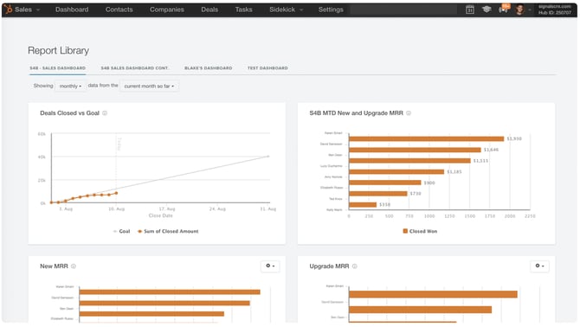Expand the Sidekick menu
The height and width of the screenshot is (327, 580).
click(286, 10)
